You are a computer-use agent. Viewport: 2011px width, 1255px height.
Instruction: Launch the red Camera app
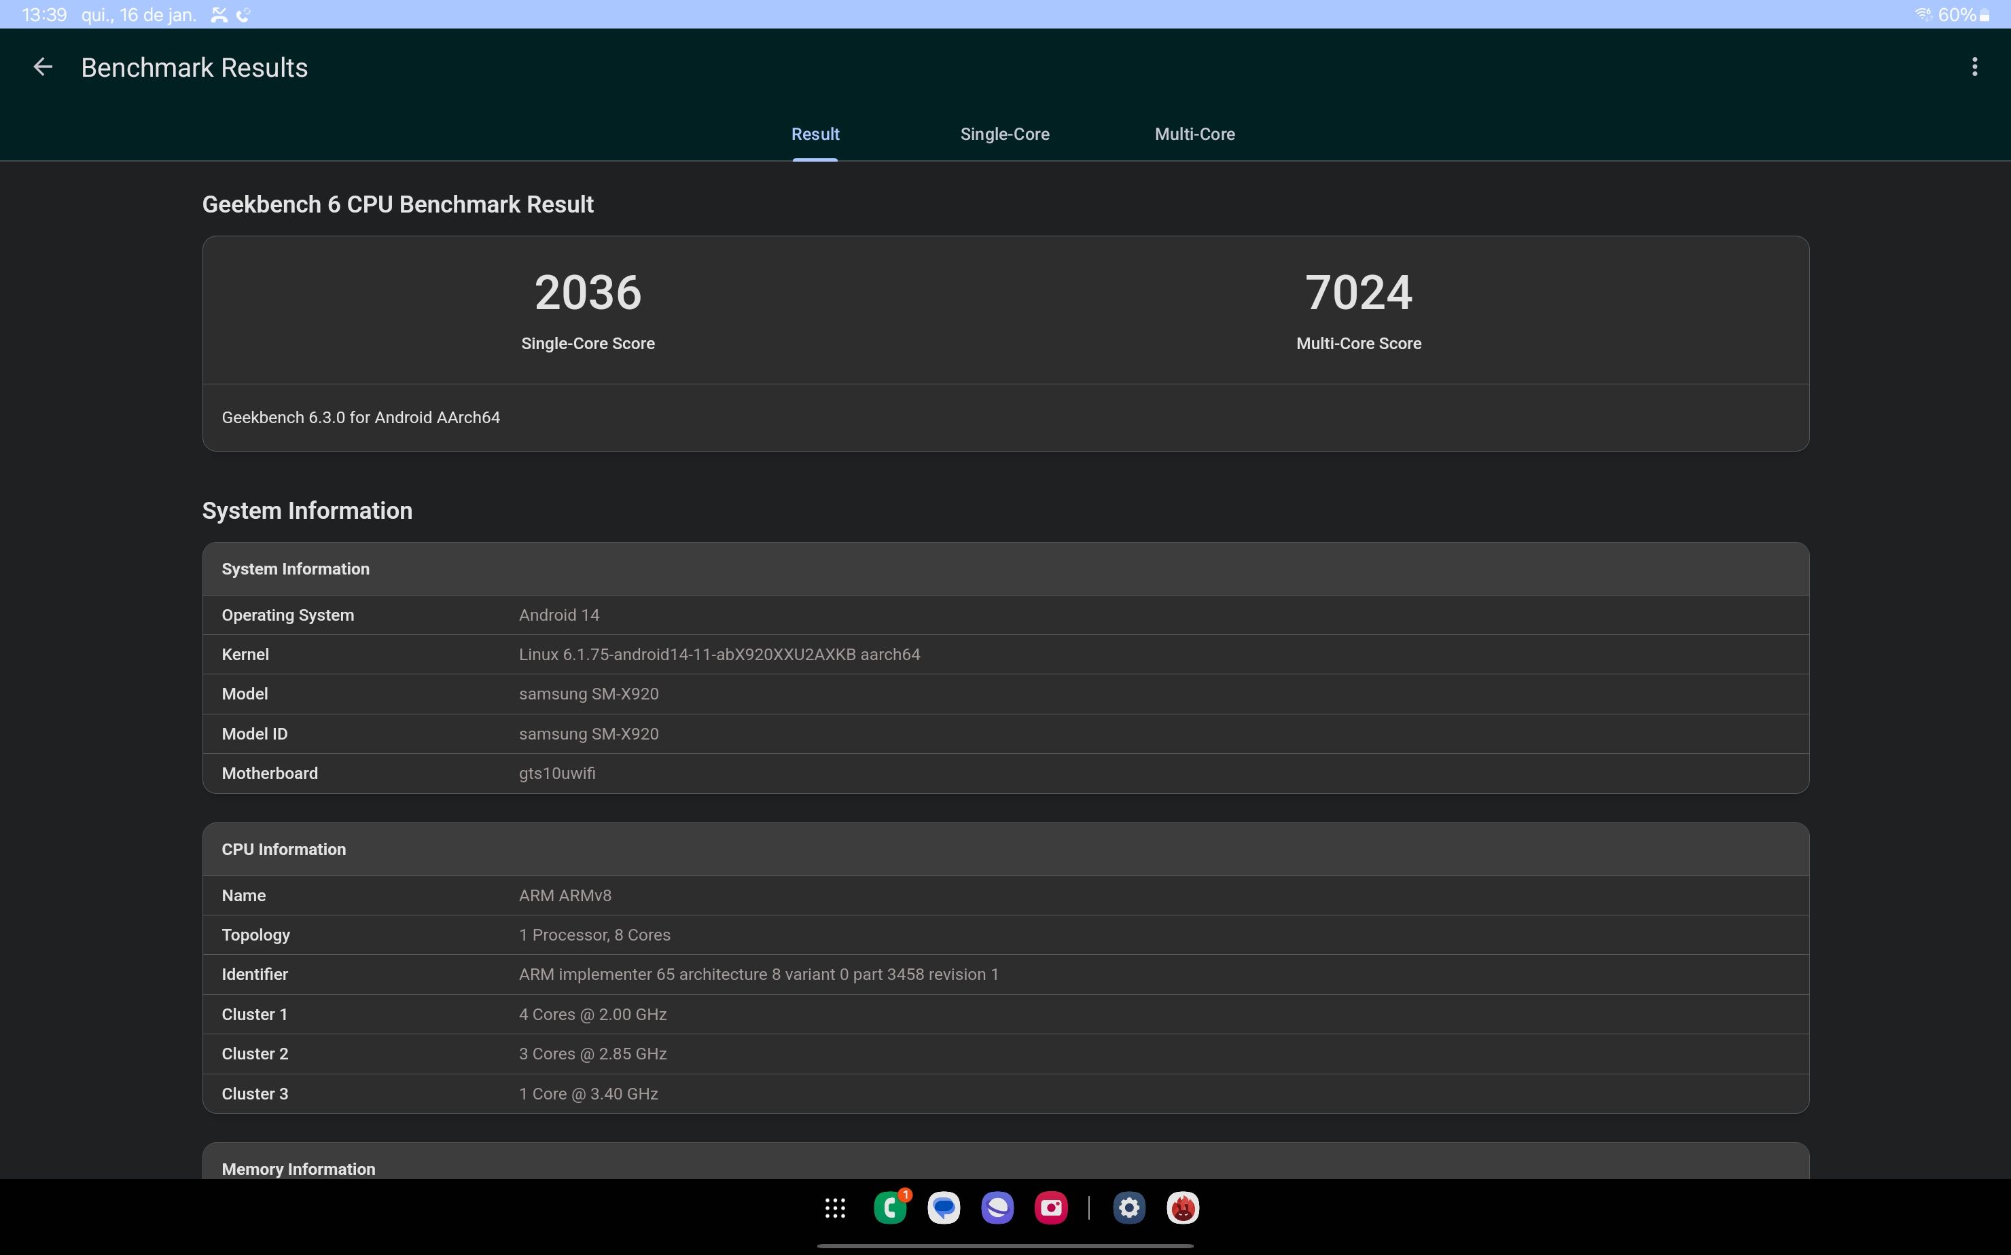click(1051, 1207)
